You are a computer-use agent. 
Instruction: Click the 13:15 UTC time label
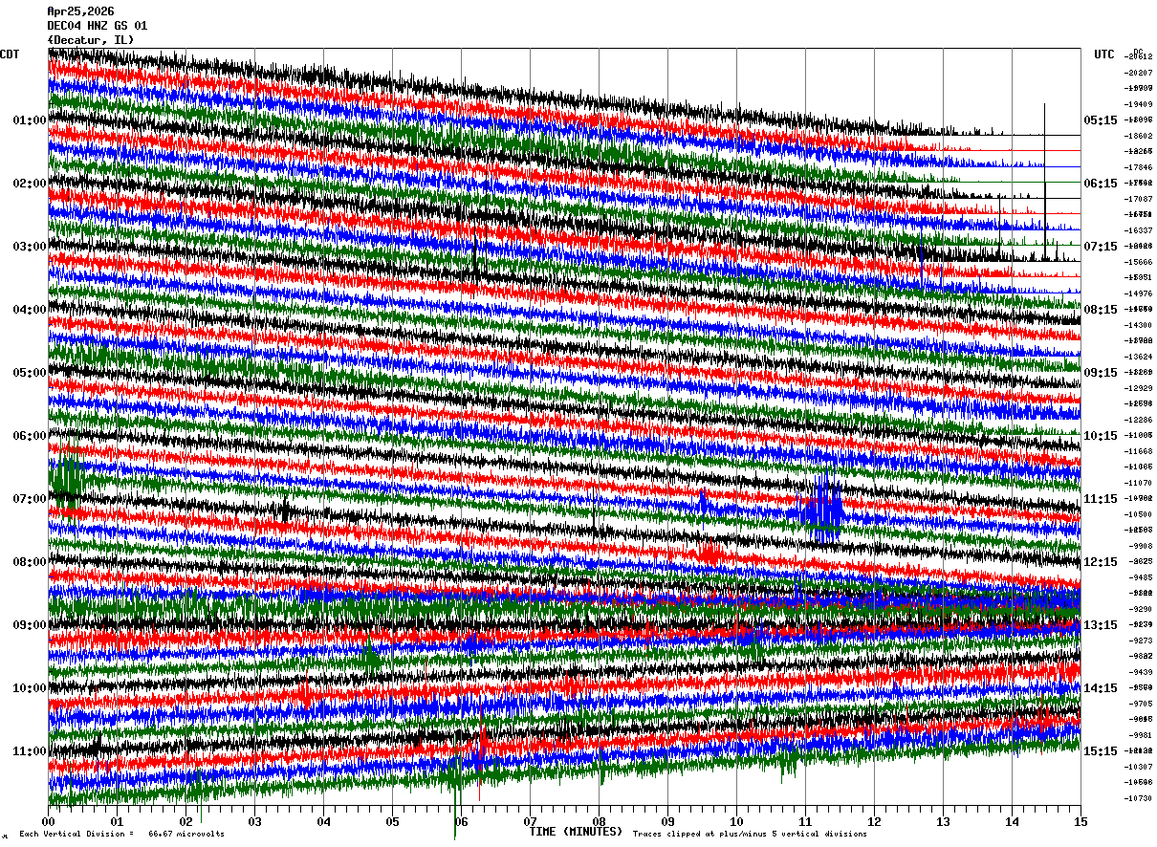click(x=1101, y=625)
